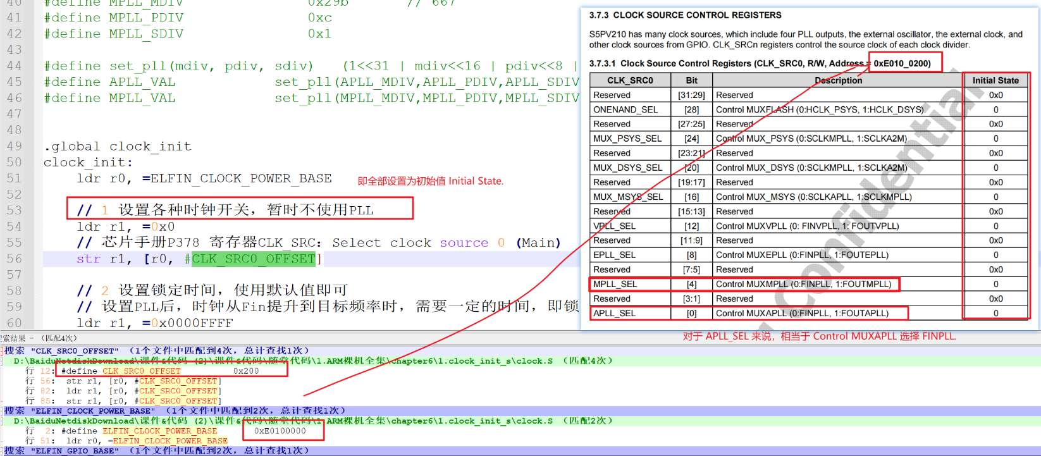Click the MUX_MSYS_SEL table row name
Viewport: 1041px width, 456px height.
(628, 197)
